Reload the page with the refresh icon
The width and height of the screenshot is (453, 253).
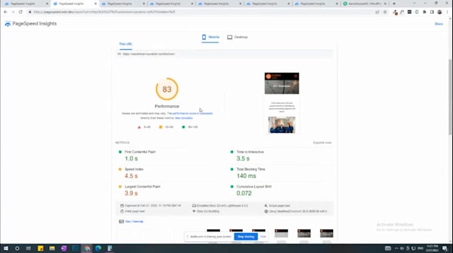21,12
